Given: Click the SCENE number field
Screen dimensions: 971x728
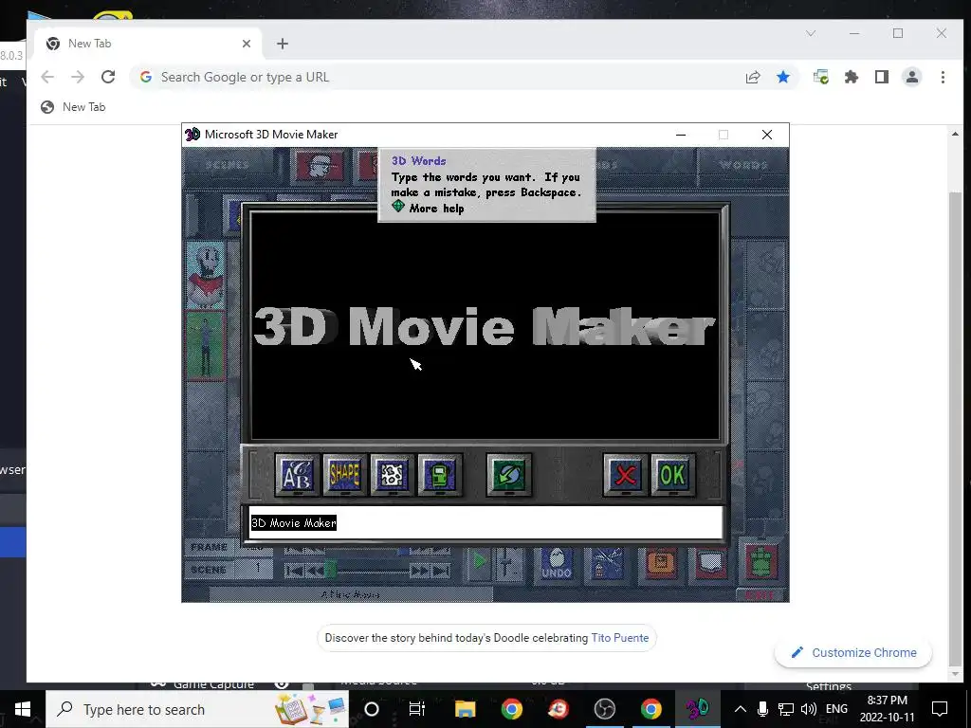Looking at the screenshot, I should (256, 569).
